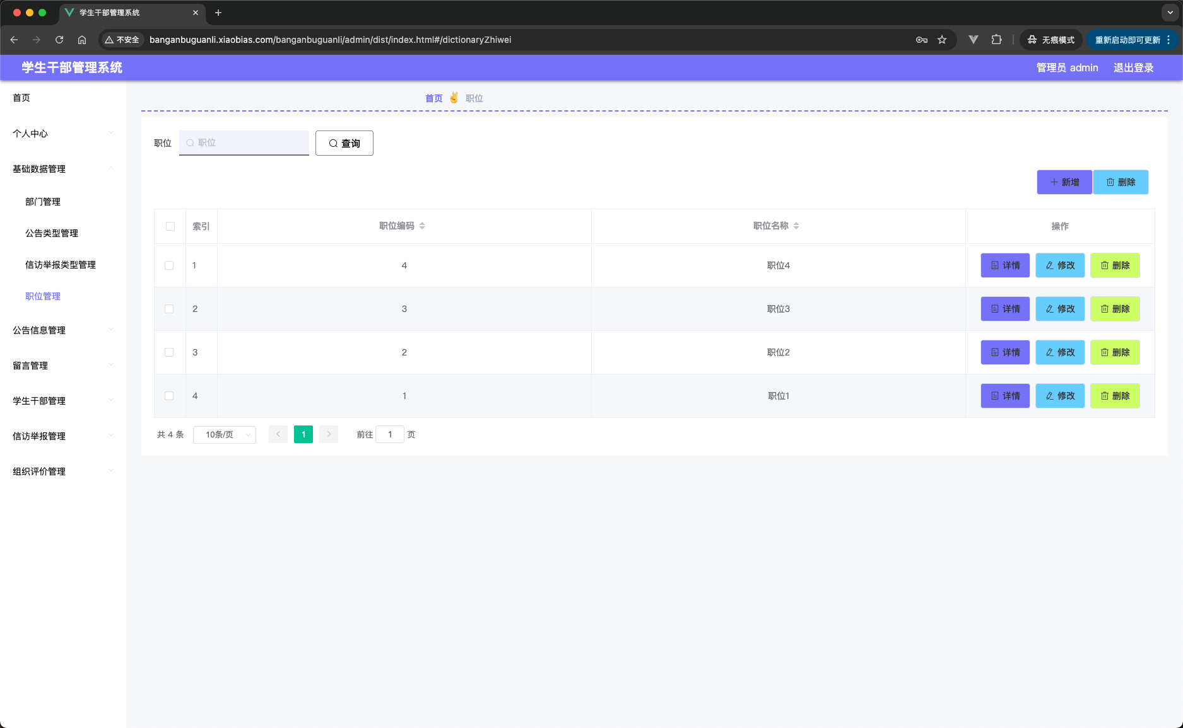This screenshot has height=728, width=1183.
Task: Expand 公告信息管理 sidebar menu
Action: (x=63, y=330)
